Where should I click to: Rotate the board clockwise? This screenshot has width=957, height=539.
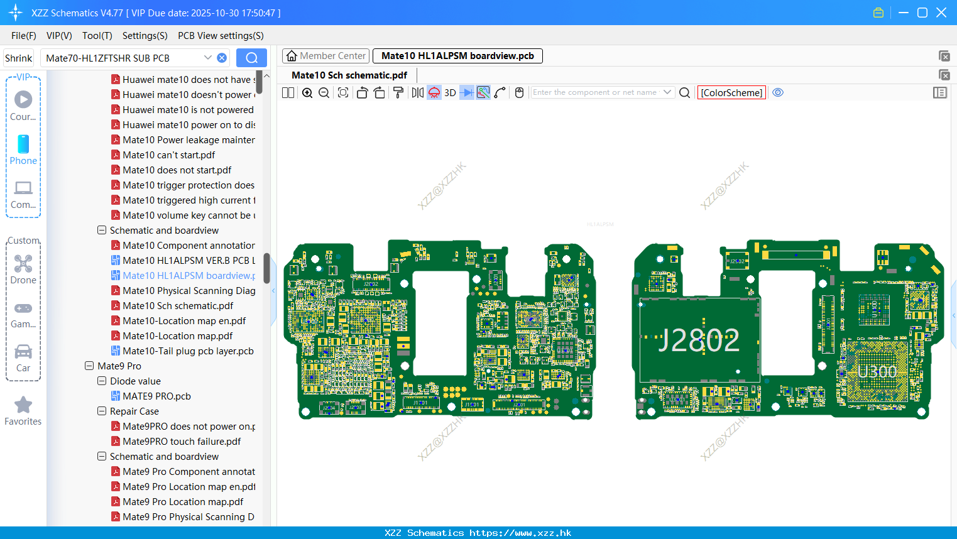tap(379, 92)
